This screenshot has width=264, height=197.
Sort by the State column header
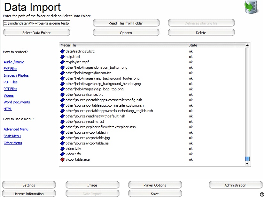pos(211,45)
